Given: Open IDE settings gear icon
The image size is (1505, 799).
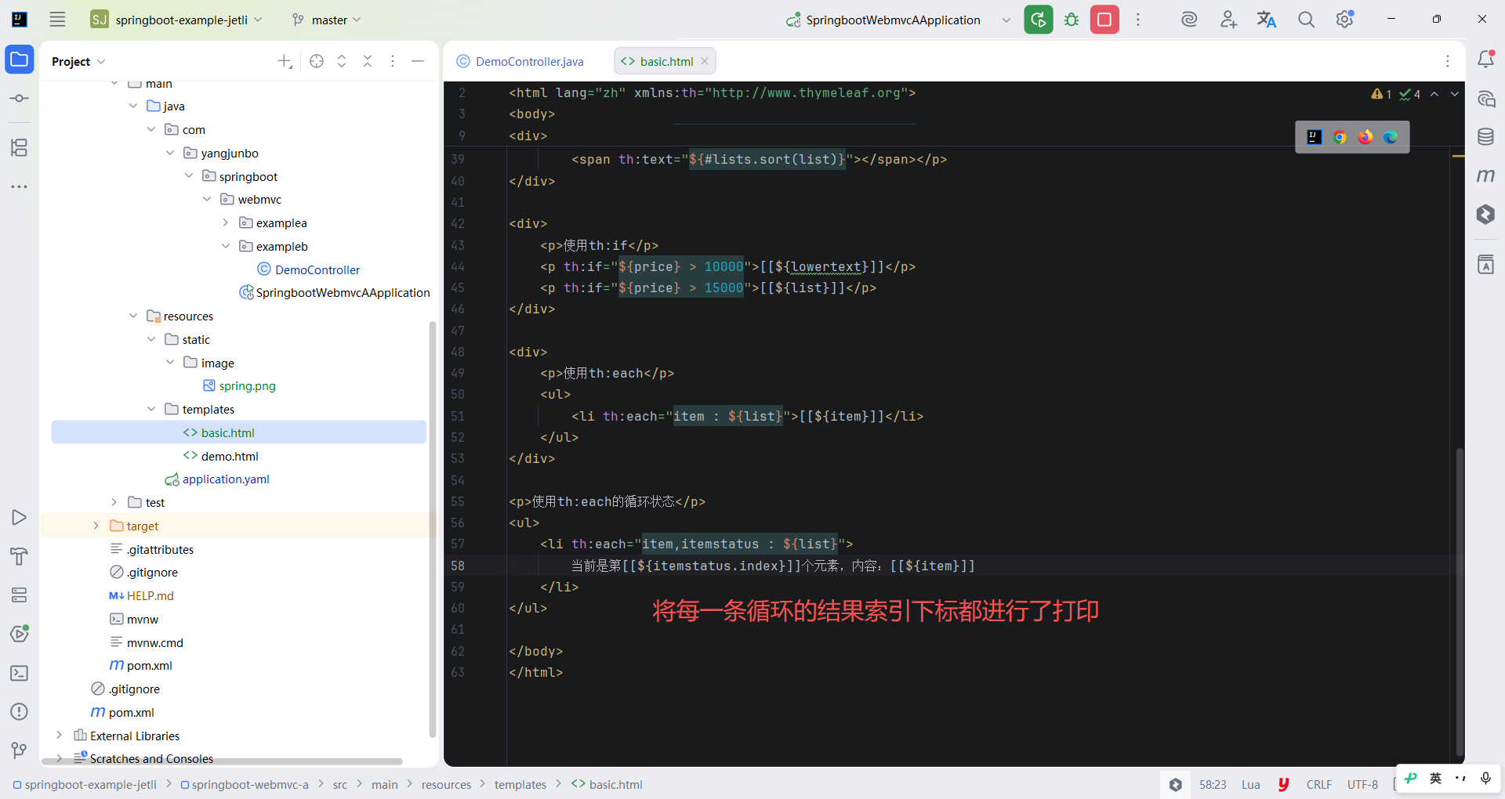Looking at the screenshot, I should coord(1345,20).
